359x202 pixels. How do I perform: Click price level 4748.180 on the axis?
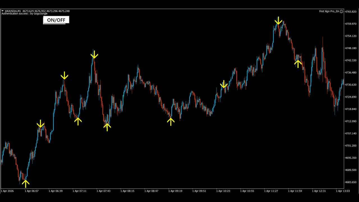click(x=351, y=48)
